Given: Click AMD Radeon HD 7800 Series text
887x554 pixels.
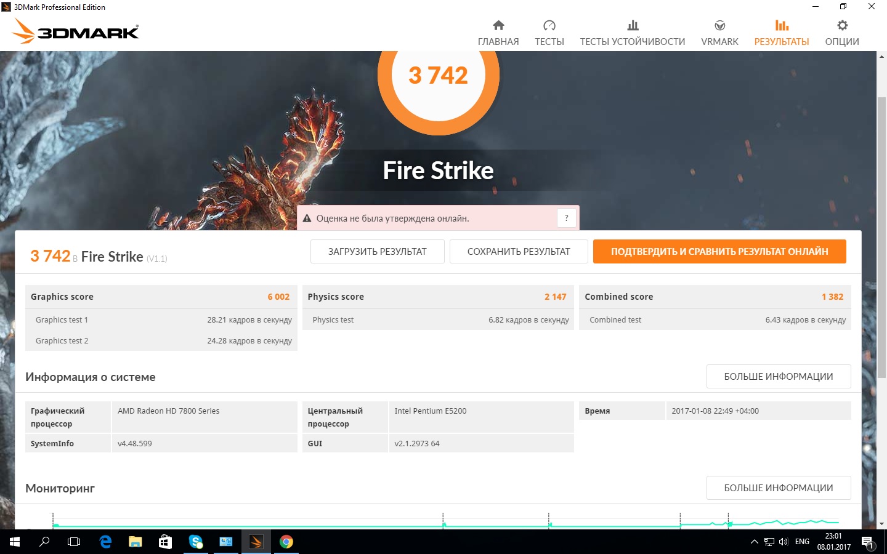Looking at the screenshot, I should click(x=168, y=411).
